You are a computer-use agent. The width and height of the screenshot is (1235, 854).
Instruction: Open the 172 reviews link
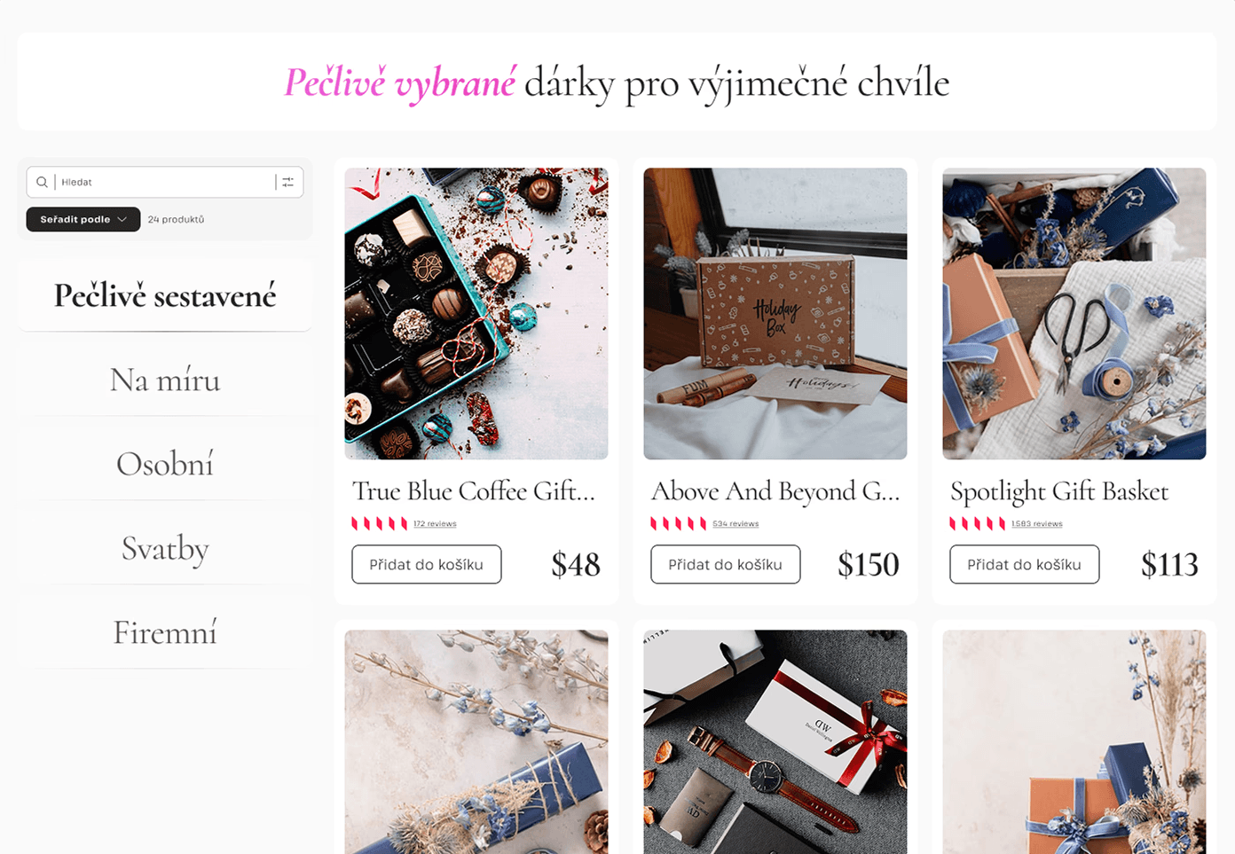point(435,524)
